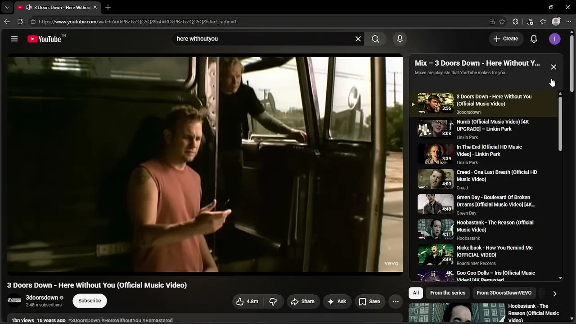Open the YouTube guide hamburger menu

coord(14,39)
